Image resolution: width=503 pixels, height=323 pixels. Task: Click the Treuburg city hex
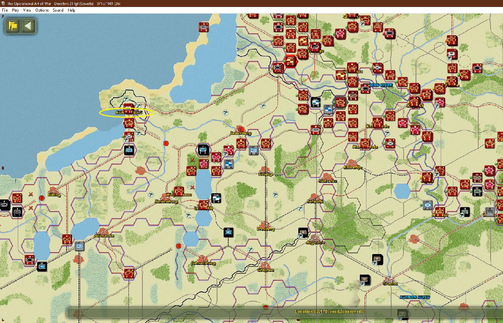click(x=265, y=225)
